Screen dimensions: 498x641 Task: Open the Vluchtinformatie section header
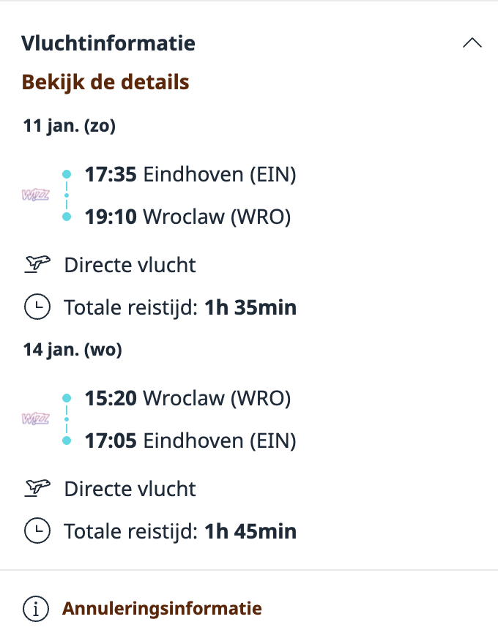pyautogui.click(x=110, y=43)
